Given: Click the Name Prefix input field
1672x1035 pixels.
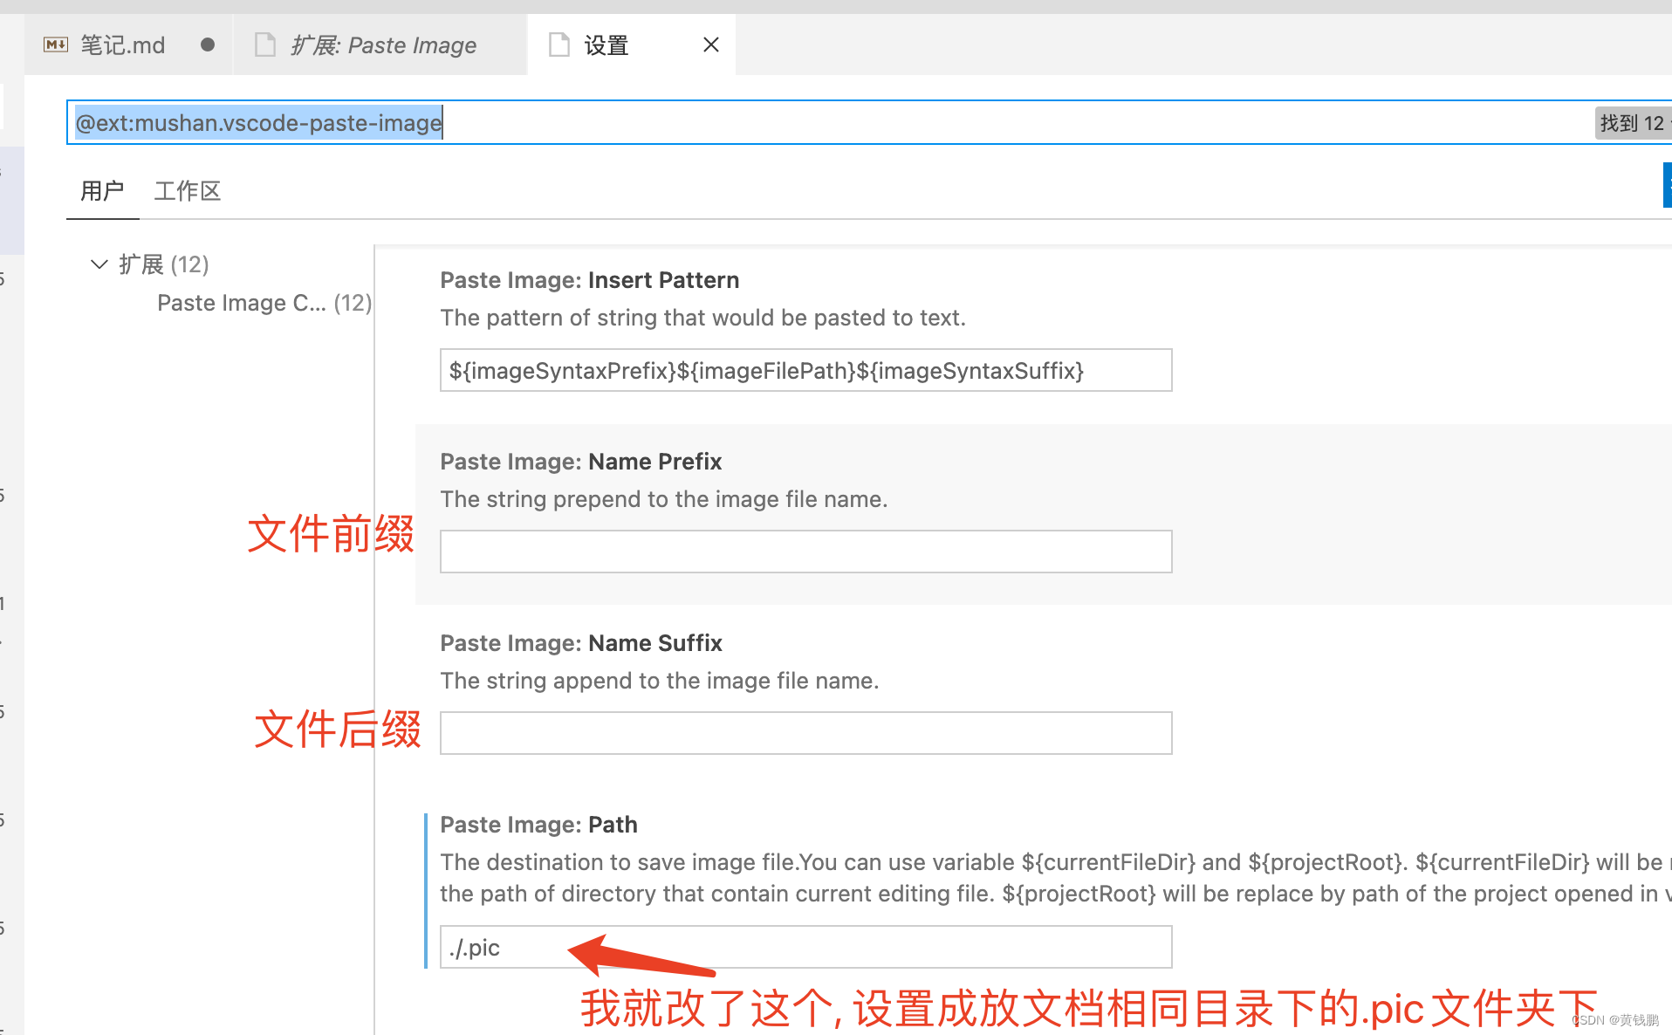Looking at the screenshot, I should 805,552.
